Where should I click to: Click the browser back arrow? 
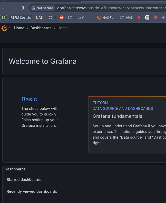4,8
